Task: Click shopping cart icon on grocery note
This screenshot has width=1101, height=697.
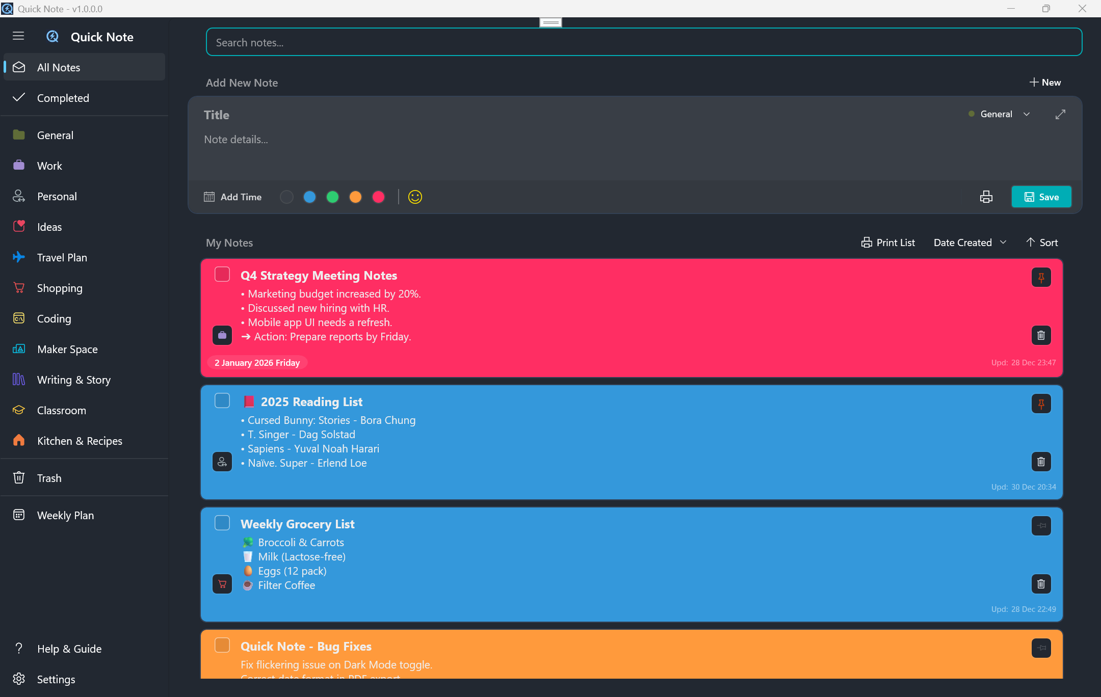Action: 222,584
